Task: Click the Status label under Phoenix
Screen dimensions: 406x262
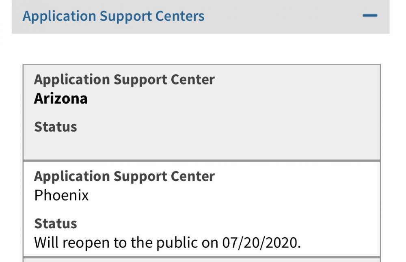Action: click(56, 223)
